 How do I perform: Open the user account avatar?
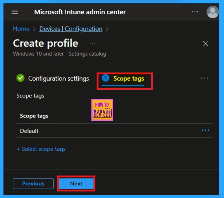pos(213,12)
